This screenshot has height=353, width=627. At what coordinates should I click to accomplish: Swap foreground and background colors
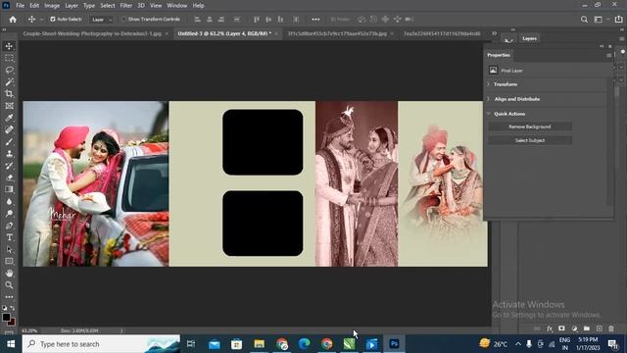pyautogui.click(x=13, y=308)
